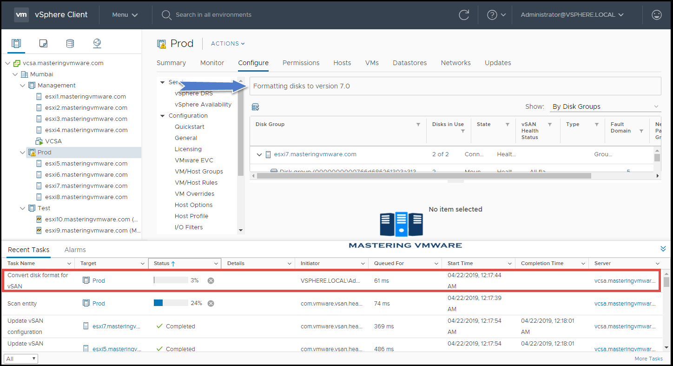This screenshot has height=366, width=673.
Task: Switch to the Summary tab
Action: pyautogui.click(x=171, y=63)
